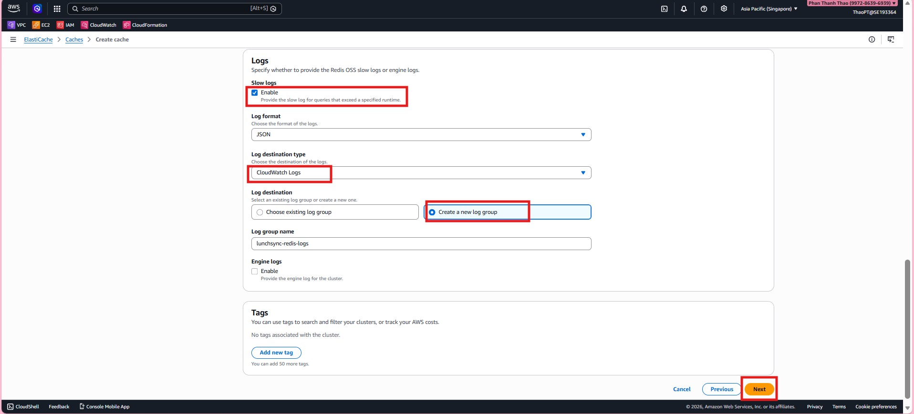Open the EC2 shortcut in favorites bar
914x414 pixels.
(41, 25)
